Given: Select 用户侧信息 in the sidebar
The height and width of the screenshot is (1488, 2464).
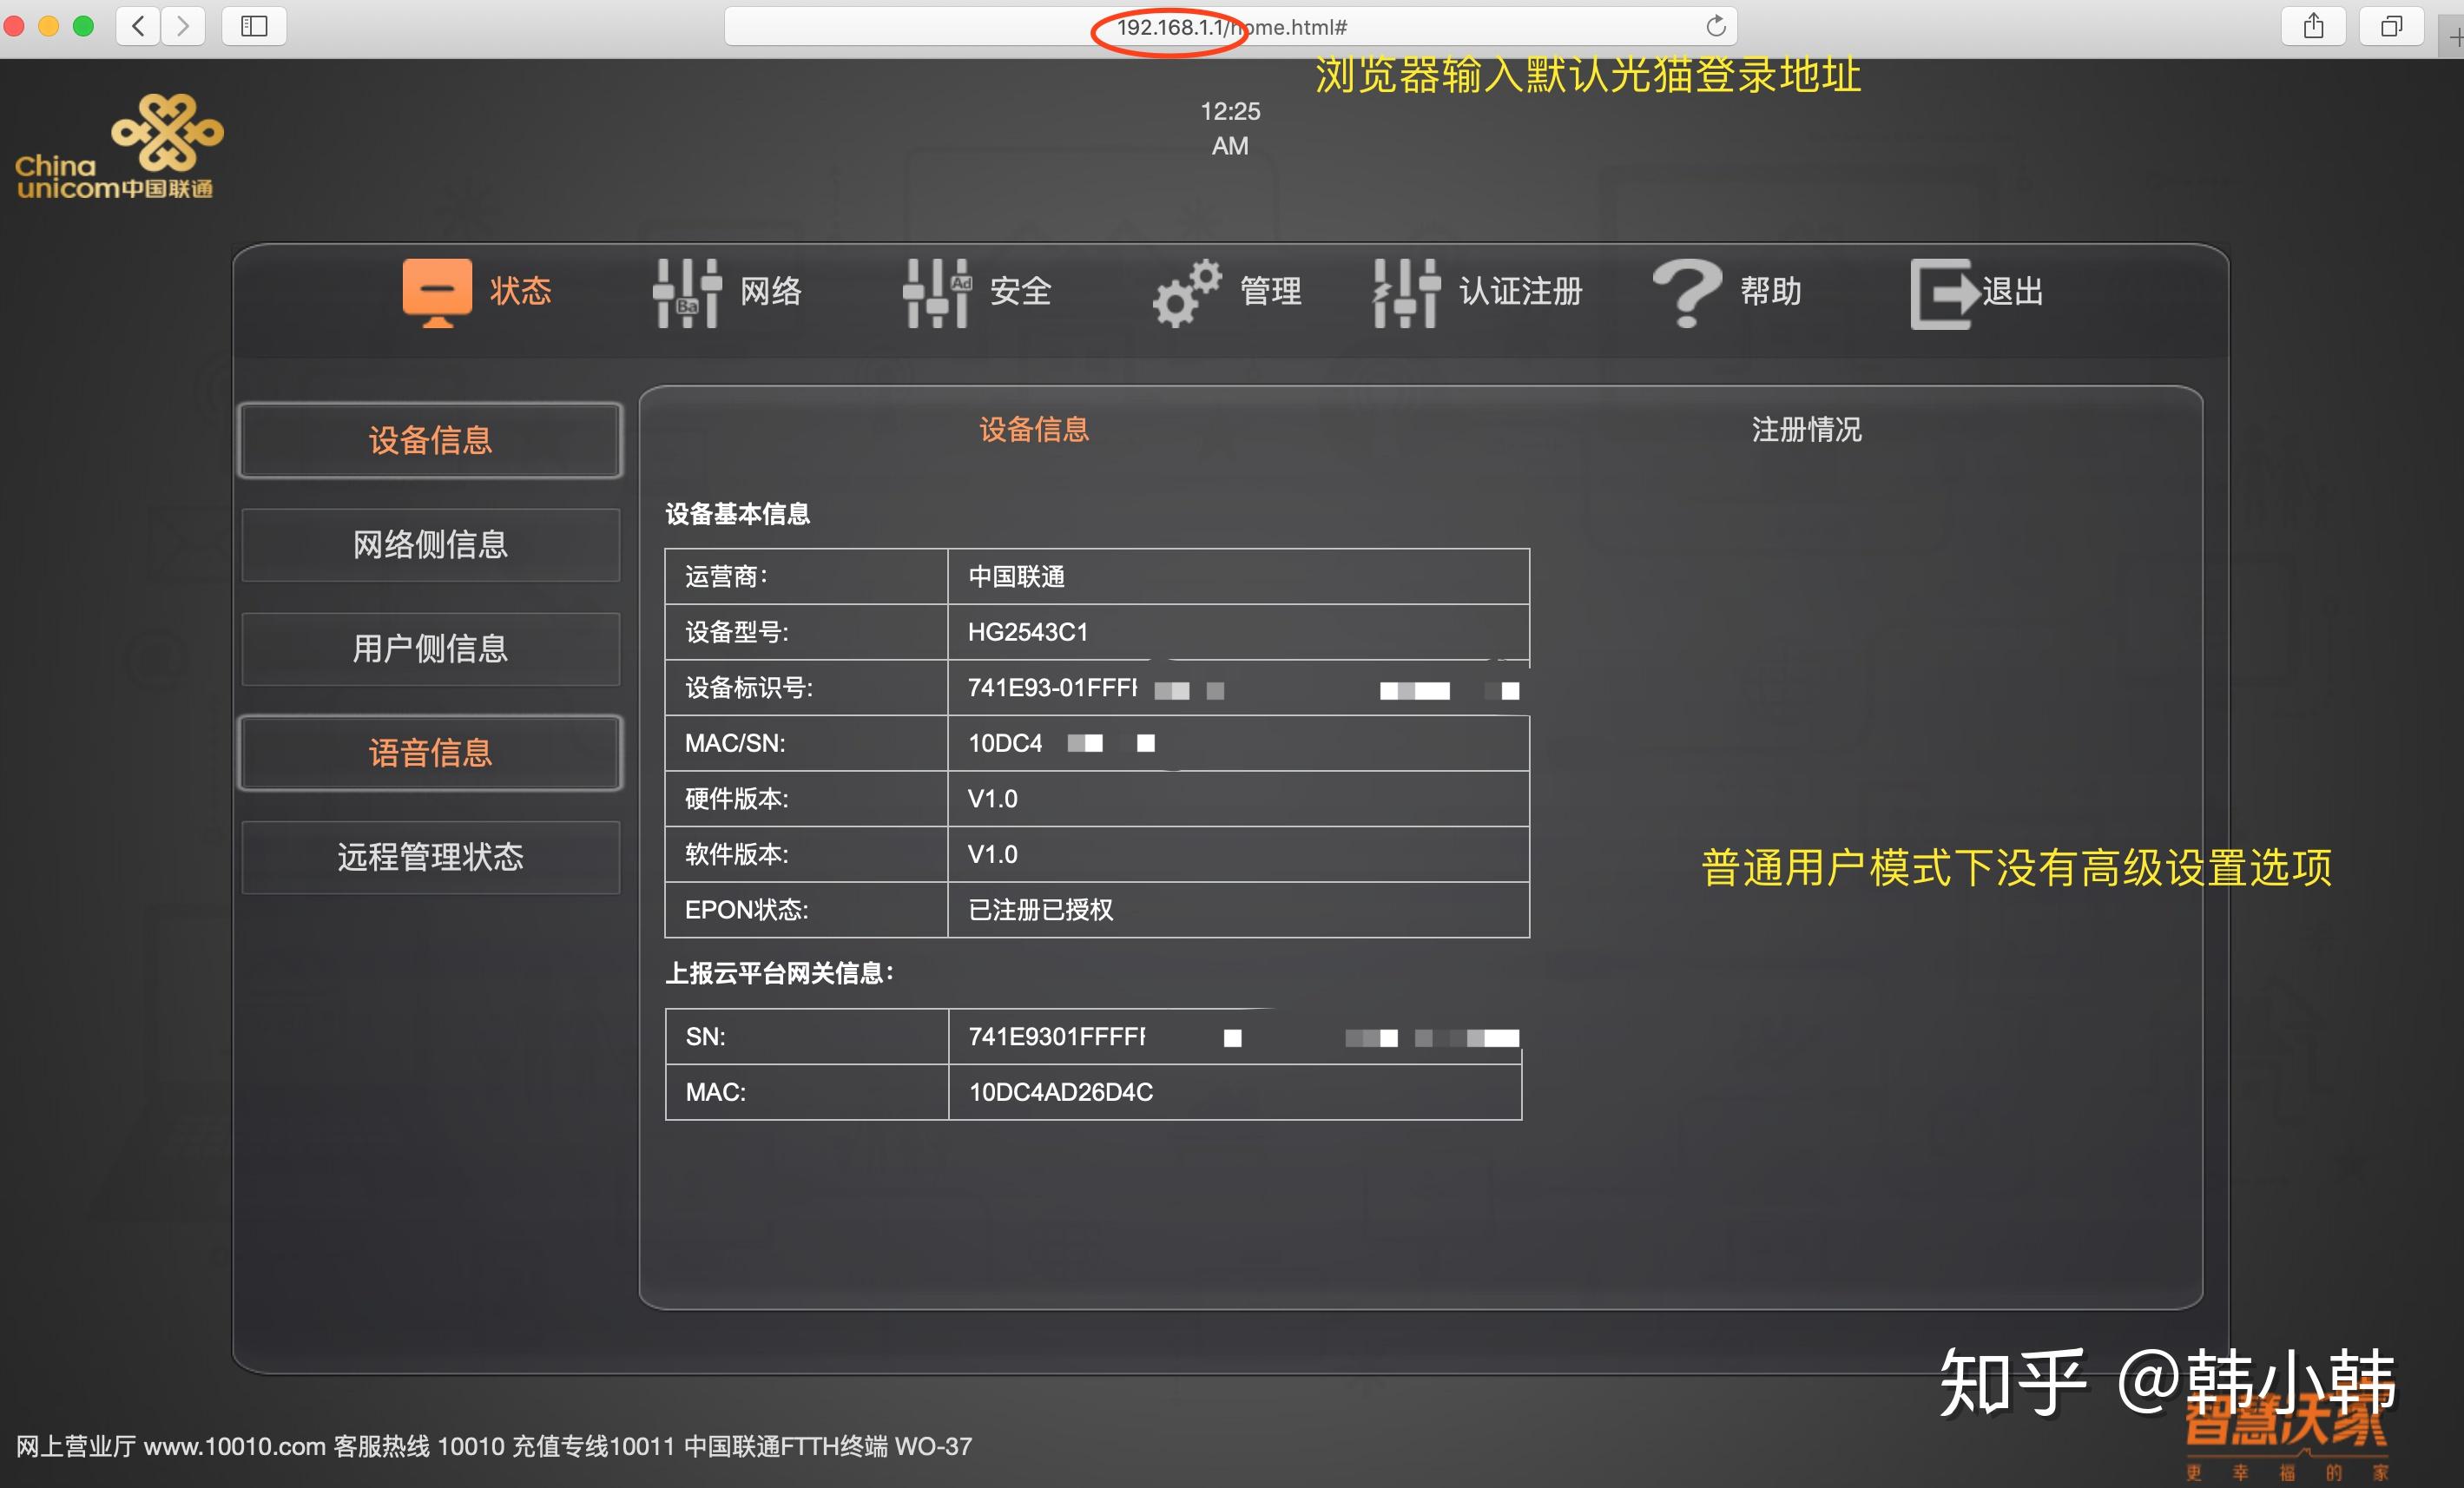Looking at the screenshot, I should click(x=430, y=648).
